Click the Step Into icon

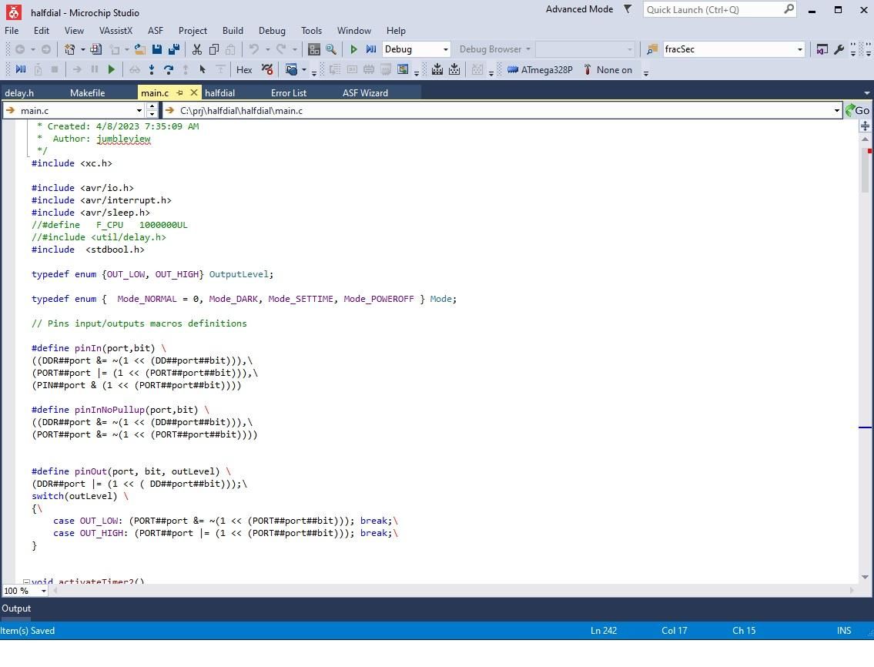pos(152,70)
